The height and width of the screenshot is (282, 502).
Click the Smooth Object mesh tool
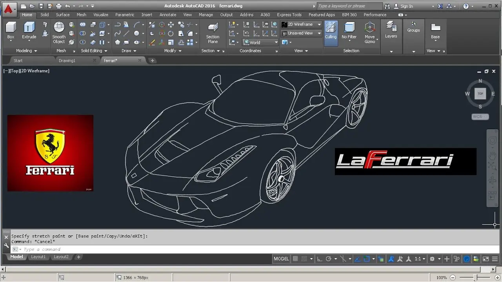59,33
